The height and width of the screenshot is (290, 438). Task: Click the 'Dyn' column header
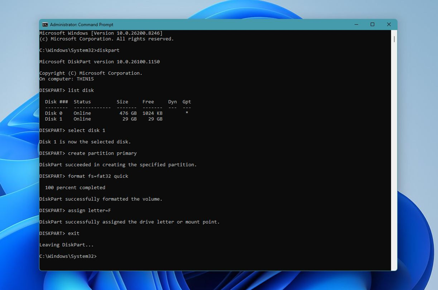172,102
